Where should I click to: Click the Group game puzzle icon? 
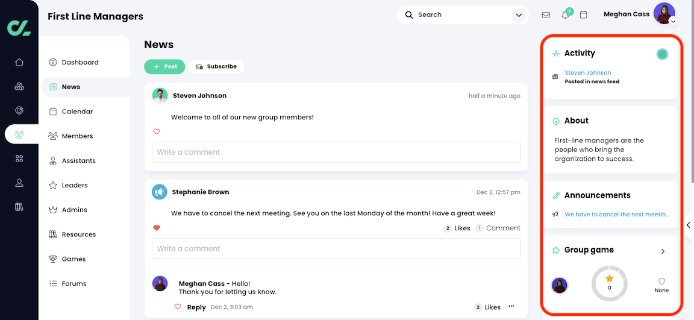tap(556, 251)
